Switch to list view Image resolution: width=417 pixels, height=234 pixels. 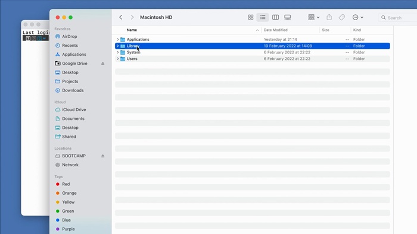click(x=263, y=17)
